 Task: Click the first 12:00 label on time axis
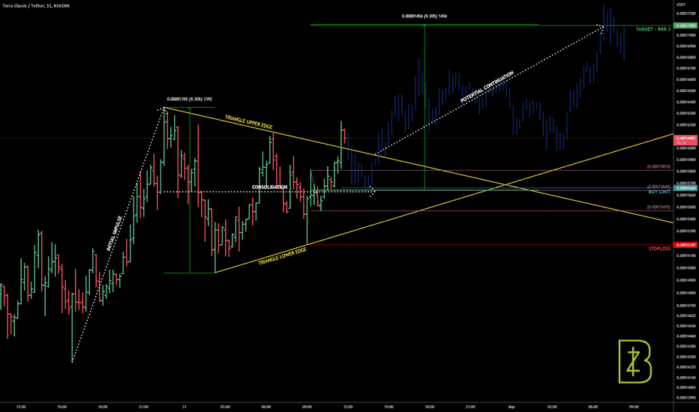point(21,407)
